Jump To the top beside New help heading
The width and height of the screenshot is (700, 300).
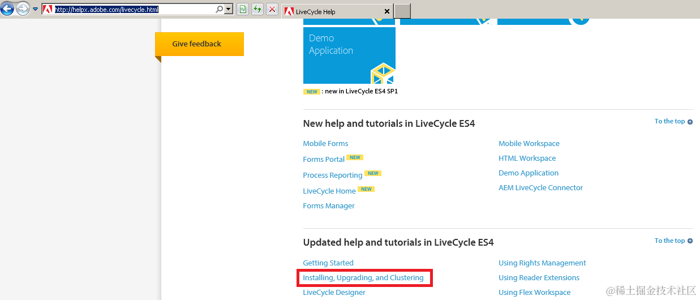(x=673, y=121)
